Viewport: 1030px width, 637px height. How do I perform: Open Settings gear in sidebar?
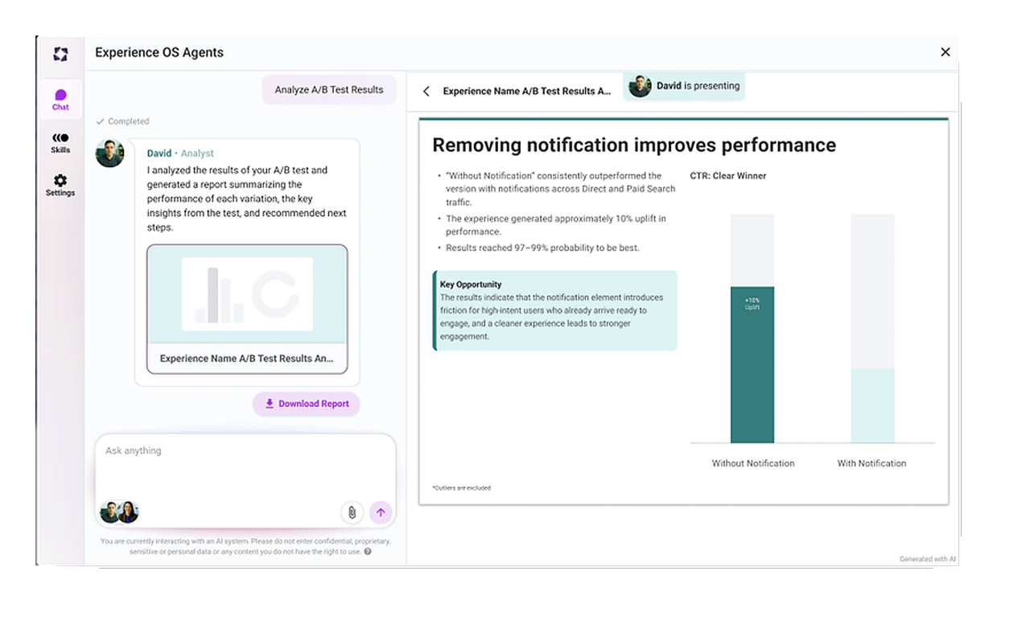click(x=60, y=186)
